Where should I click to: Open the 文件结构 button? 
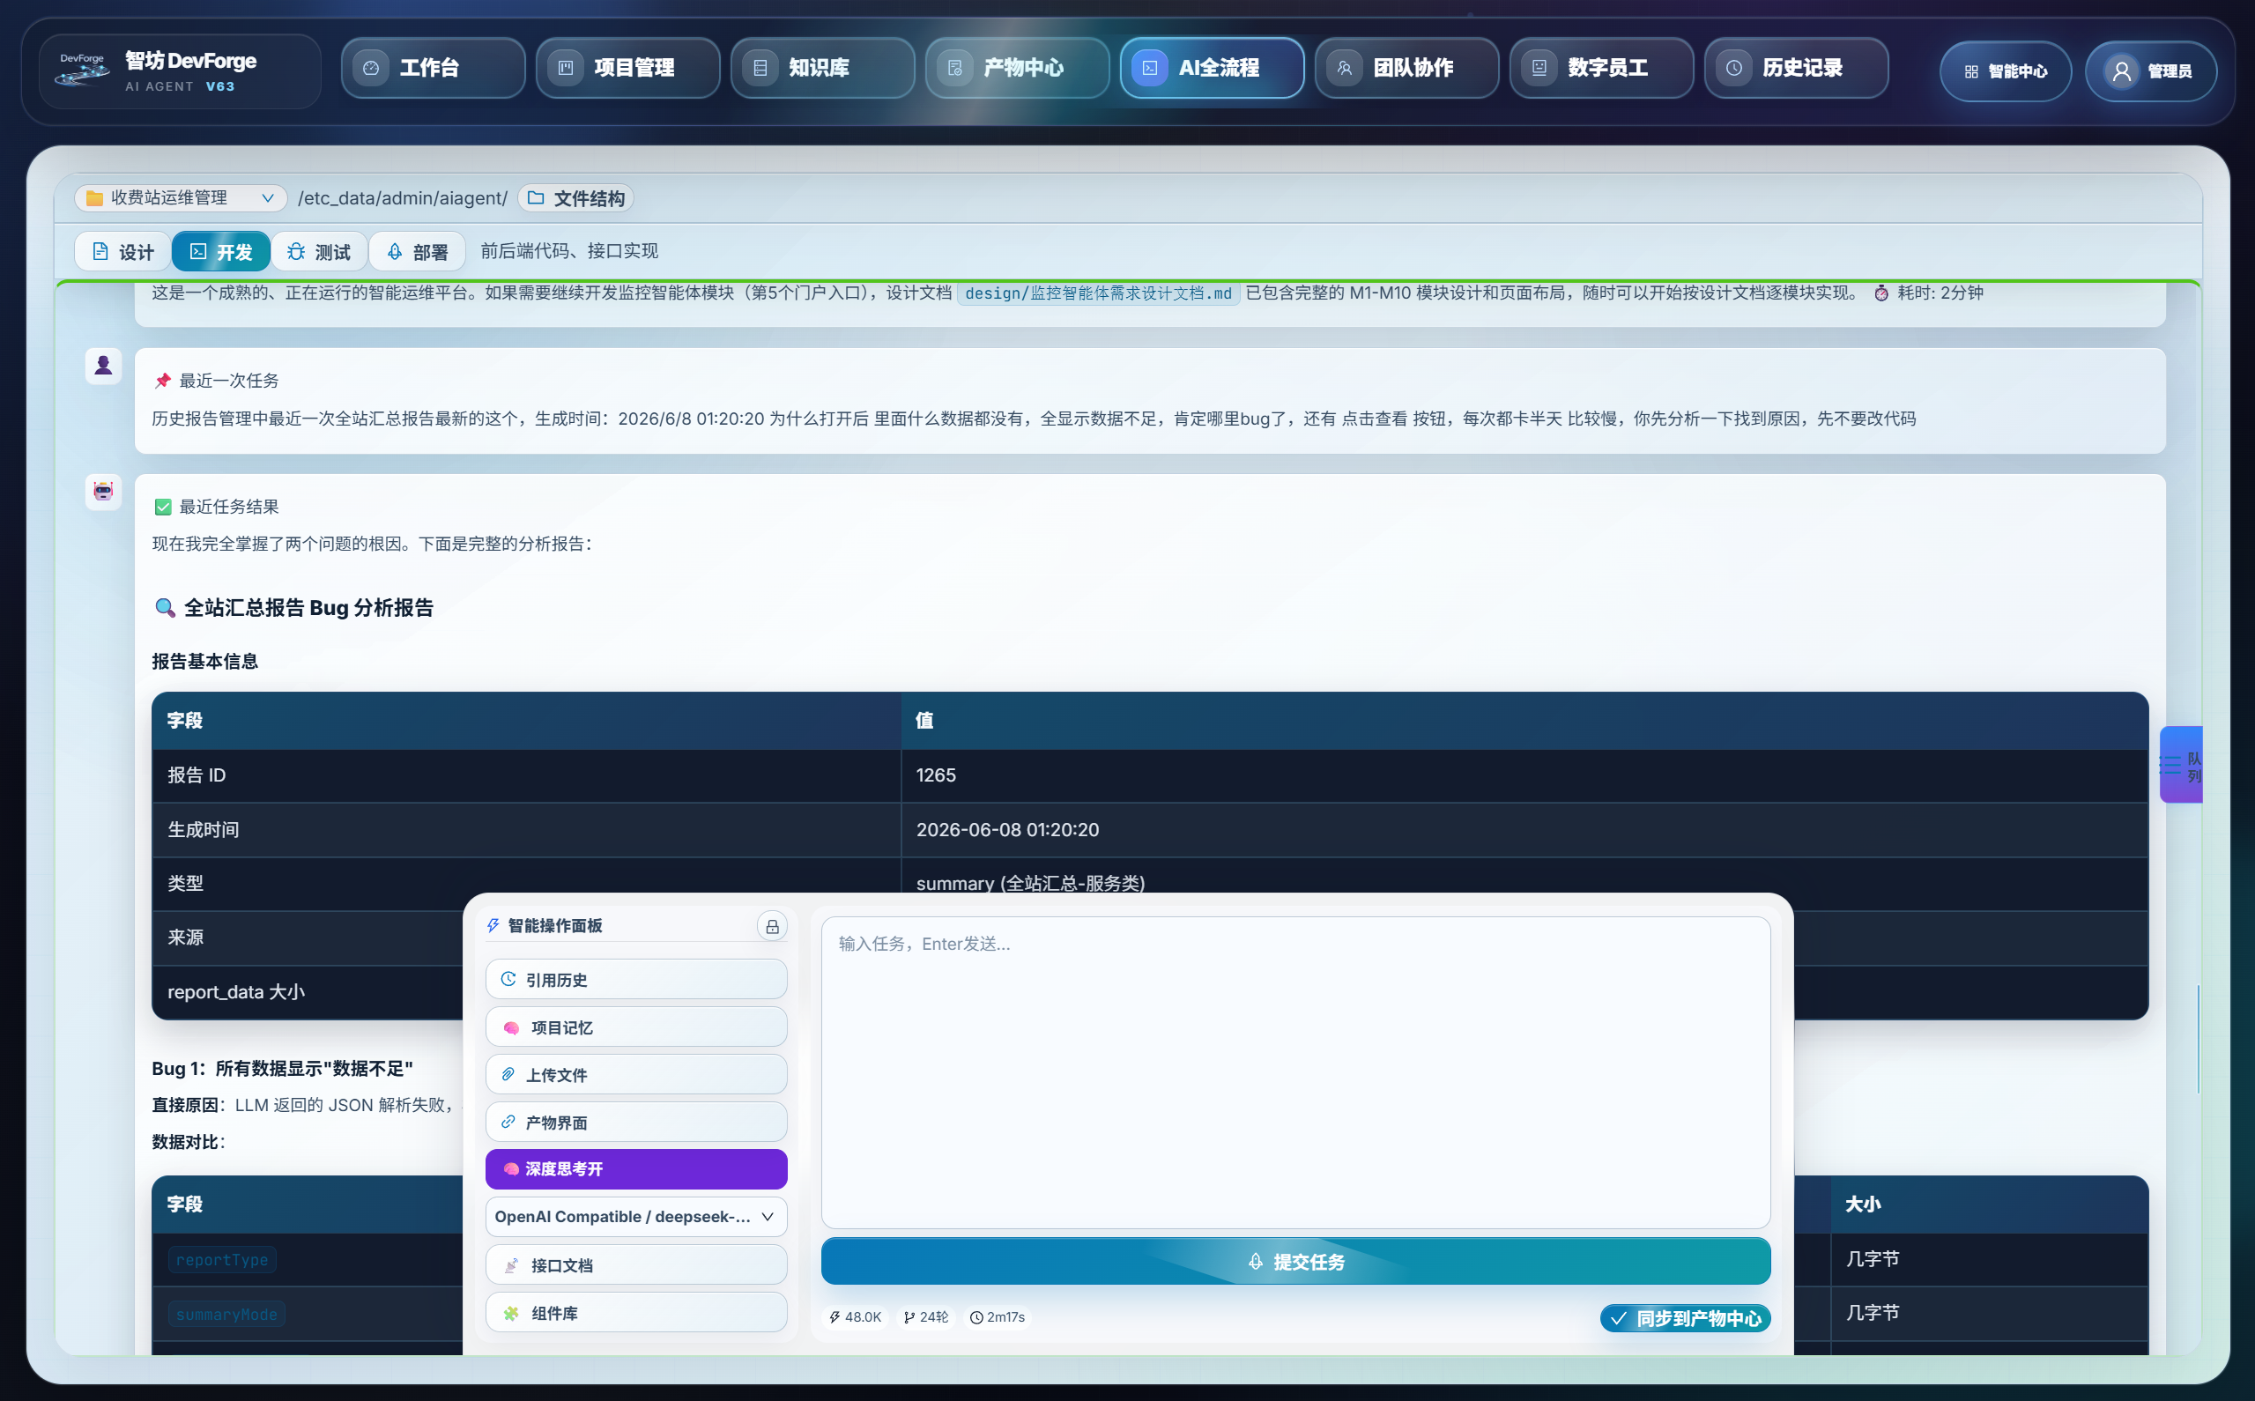coord(576,198)
